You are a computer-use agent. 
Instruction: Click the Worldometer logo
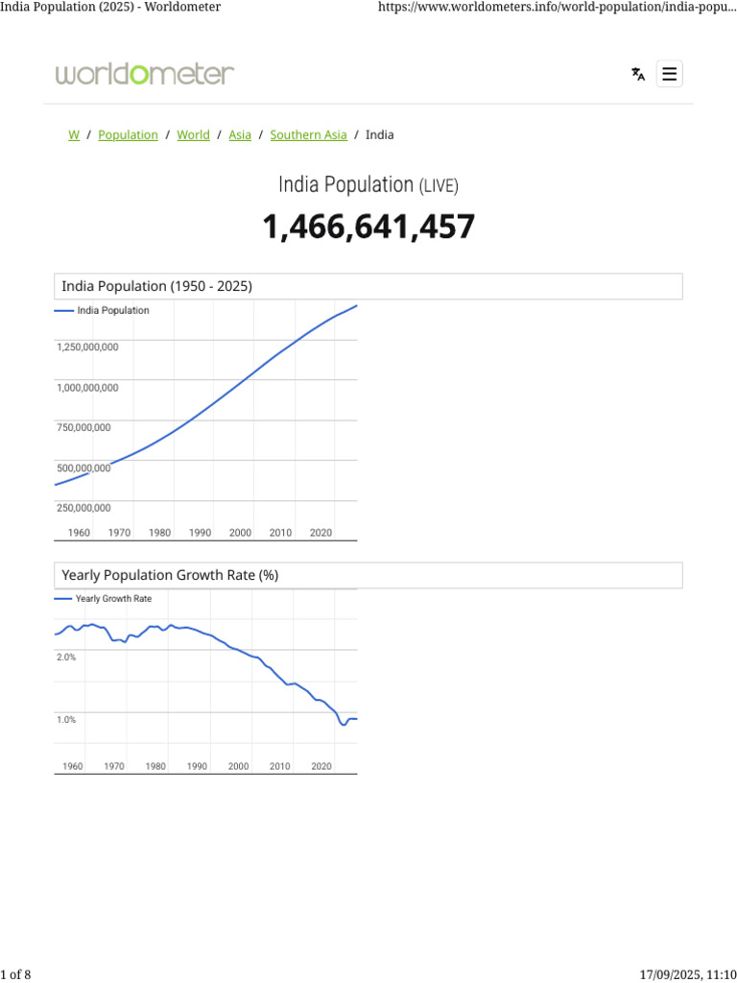pos(145,74)
